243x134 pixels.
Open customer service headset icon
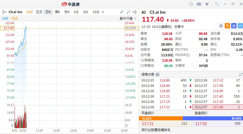click(x=191, y=4)
